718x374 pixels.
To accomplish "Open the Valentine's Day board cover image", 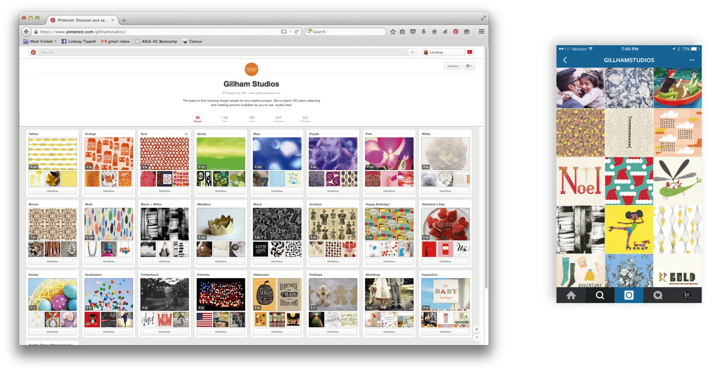I will 445,224.
